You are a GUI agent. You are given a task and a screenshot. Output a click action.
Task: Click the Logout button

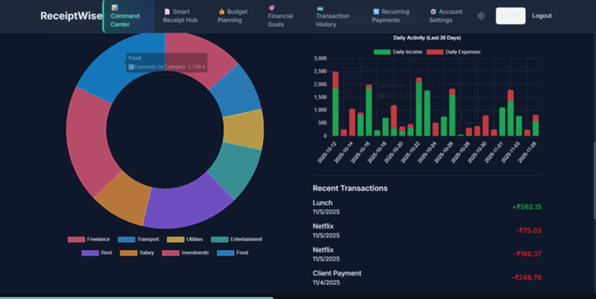click(x=542, y=16)
